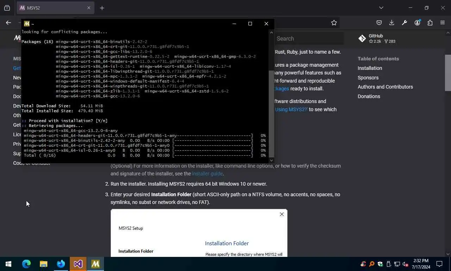The height and width of the screenshot is (271, 451).
Task: Click the X in installer screenshot
Action: click(x=282, y=214)
